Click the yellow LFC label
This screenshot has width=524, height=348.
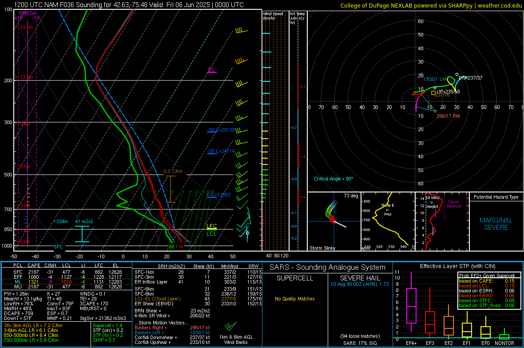[212, 226]
